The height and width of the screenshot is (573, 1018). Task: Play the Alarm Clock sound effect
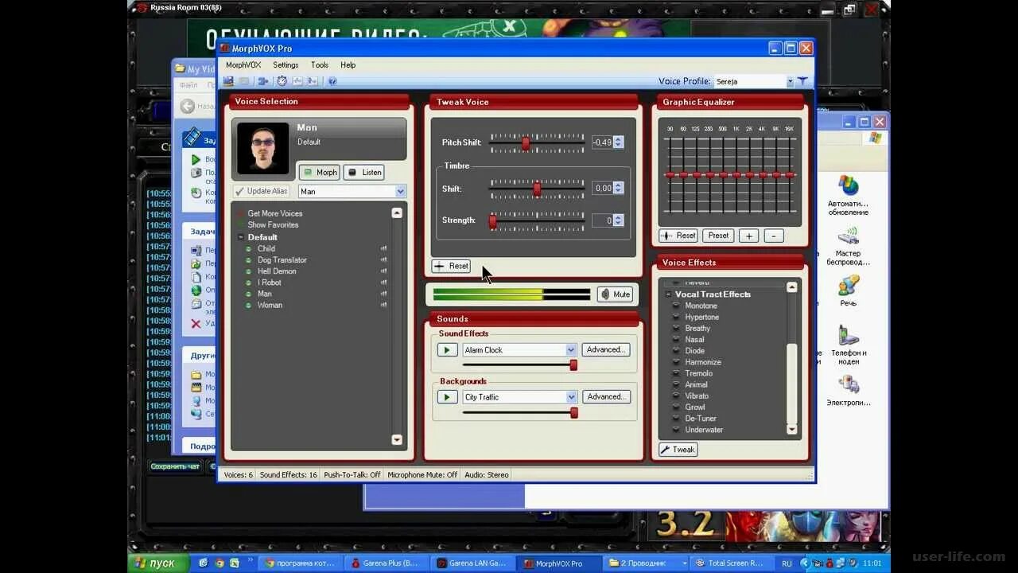pos(447,349)
